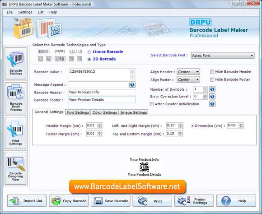Check Aztec Reader initialization box

click(152, 104)
